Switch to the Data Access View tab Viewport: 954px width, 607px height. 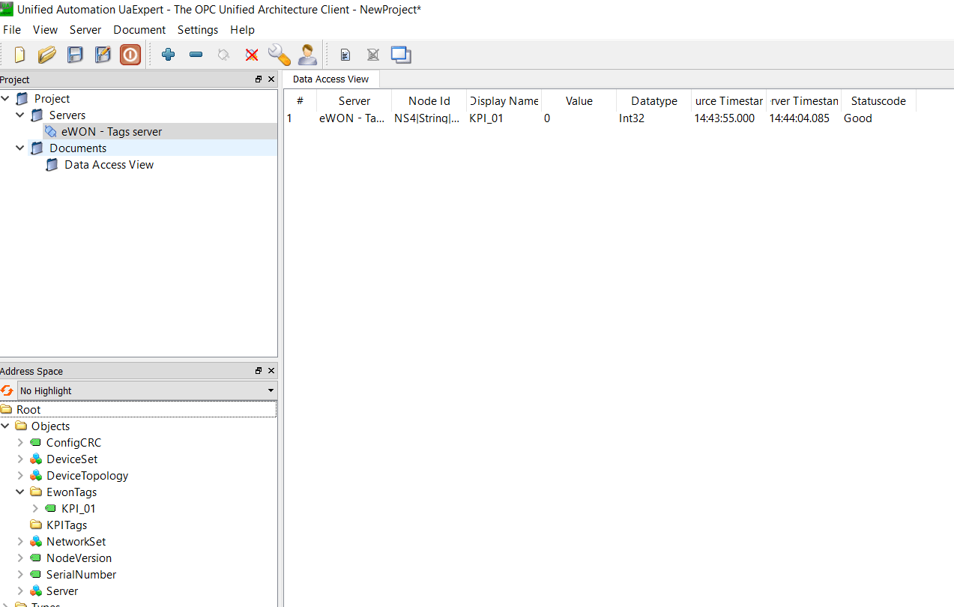coord(330,79)
